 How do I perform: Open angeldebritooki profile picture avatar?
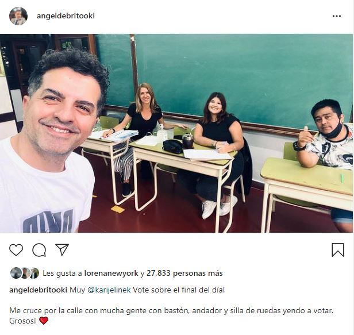[x=18, y=16]
